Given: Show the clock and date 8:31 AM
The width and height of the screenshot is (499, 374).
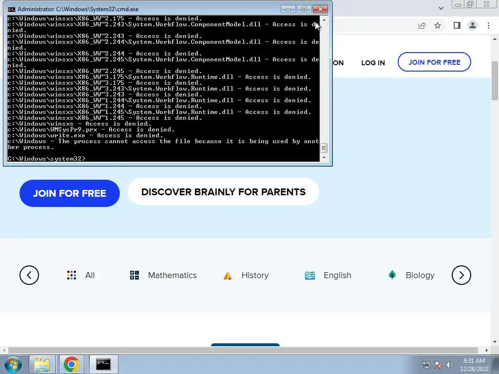Looking at the screenshot, I should coord(474,365).
